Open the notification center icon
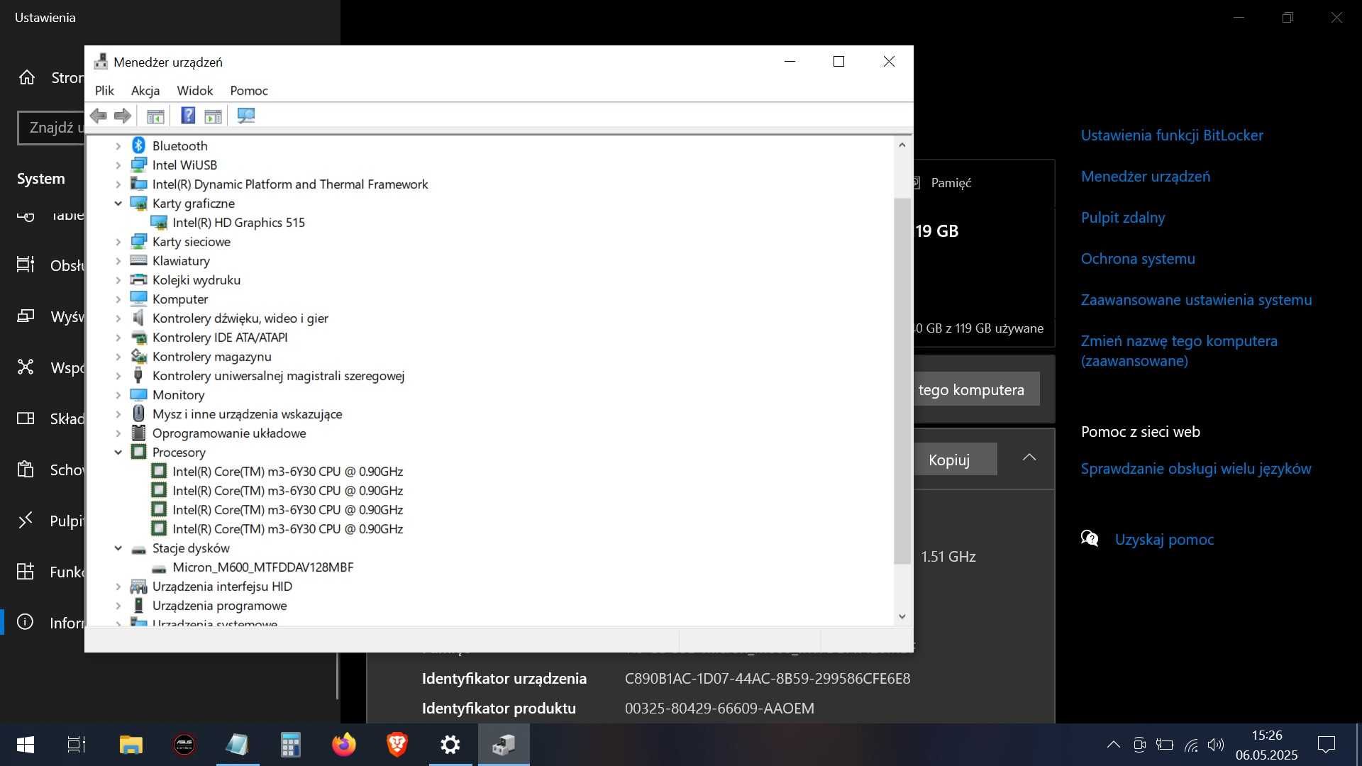Viewport: 1362px width, 766px height. (x=1327, y=745)
